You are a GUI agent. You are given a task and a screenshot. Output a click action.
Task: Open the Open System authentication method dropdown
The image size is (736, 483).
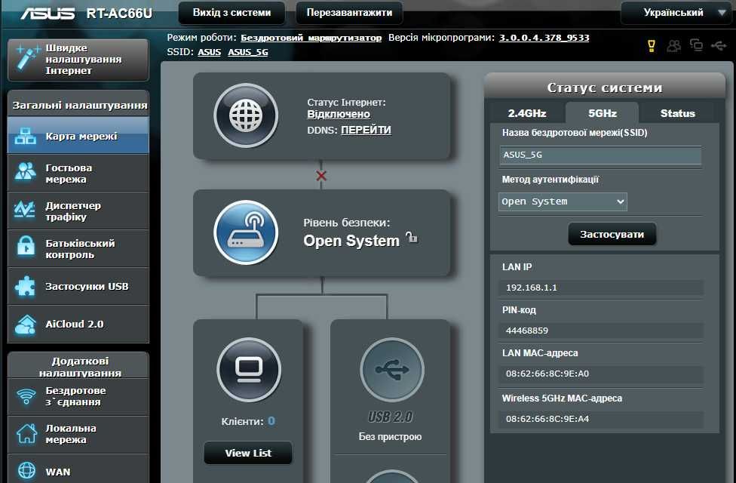tap(563, 202)
